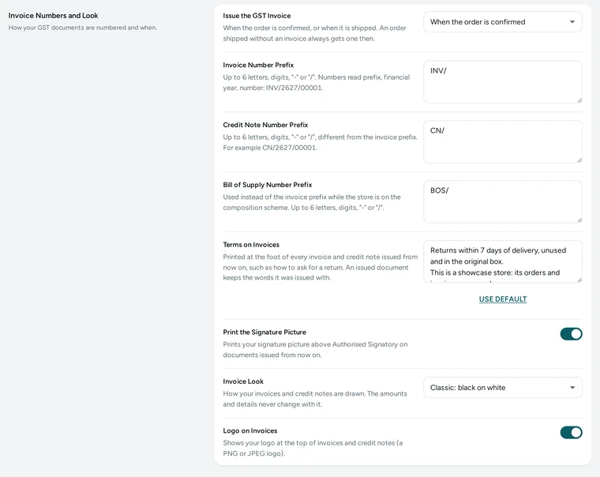This screenshot has width=600, height=477.
Task: Click the USE DEFAULT link
Action: pos(503,299)
